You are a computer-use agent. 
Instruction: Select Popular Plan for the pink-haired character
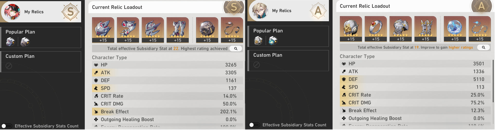(x=41, y=38)
